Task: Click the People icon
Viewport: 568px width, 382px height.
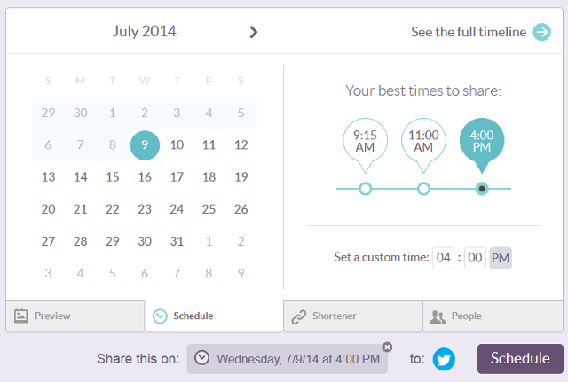Action: tap(438, 317)
